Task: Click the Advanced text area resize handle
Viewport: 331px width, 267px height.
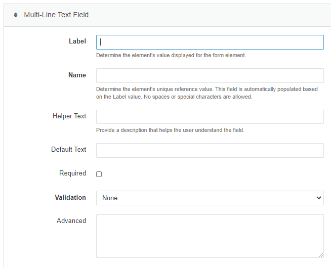Action: 321,255
